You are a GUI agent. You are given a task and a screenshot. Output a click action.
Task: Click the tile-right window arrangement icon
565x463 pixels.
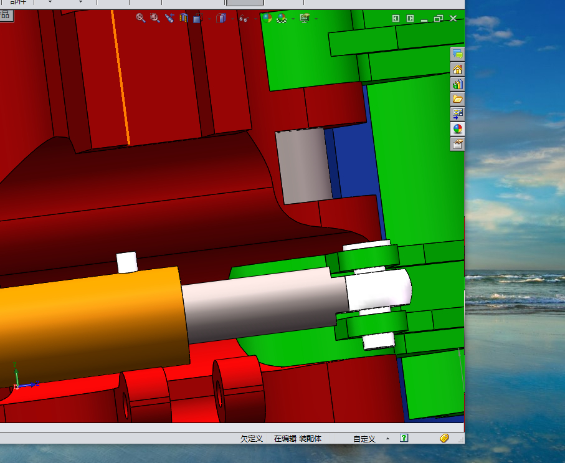[410, 19]
